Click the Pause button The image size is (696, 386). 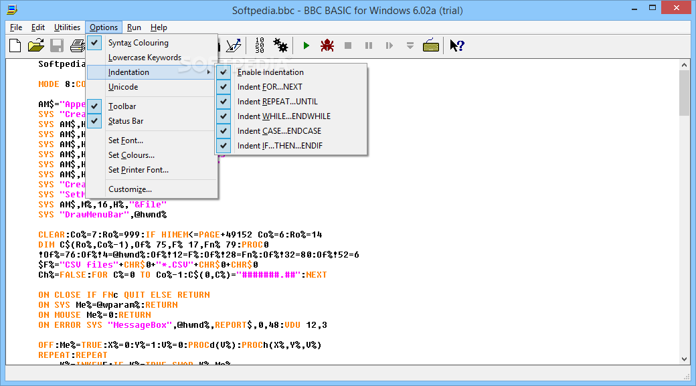click(369, 45)
